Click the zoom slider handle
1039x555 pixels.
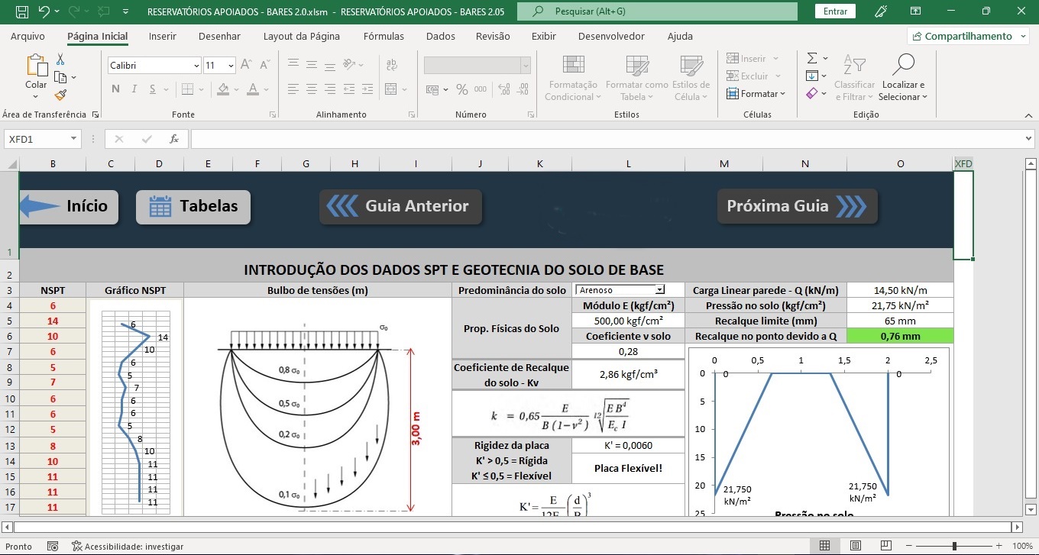[x=954, y=546]
